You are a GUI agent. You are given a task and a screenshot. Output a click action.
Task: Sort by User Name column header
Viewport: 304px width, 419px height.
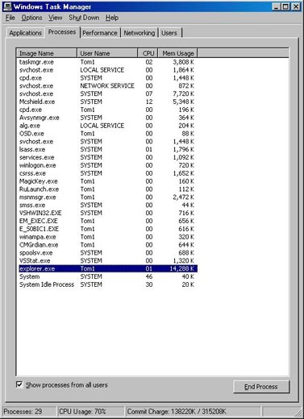[x=107, y=53]
